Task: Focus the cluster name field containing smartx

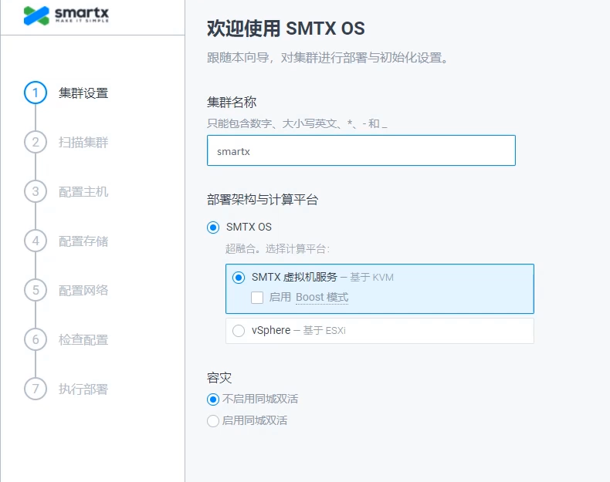Action: point(361,150)
